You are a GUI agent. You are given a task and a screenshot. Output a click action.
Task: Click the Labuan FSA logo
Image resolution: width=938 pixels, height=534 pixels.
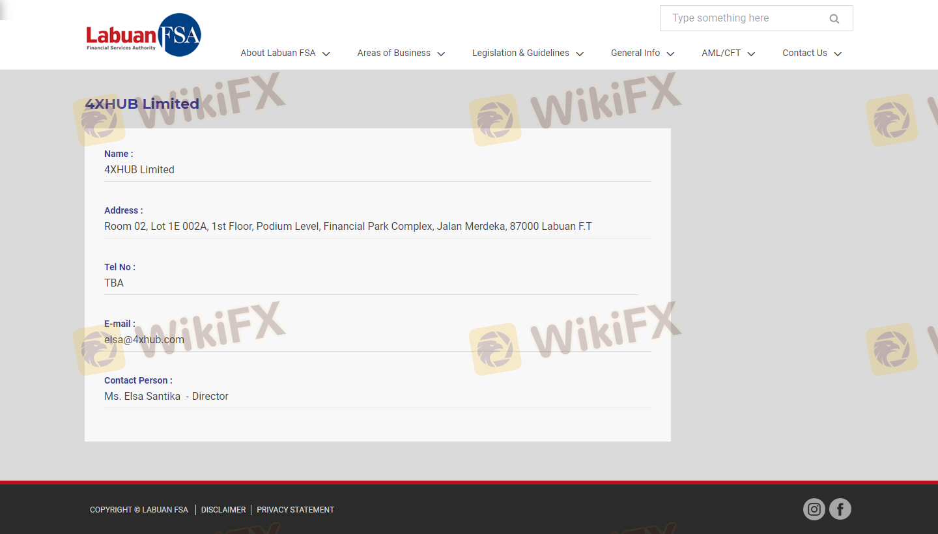coord(144,35)
